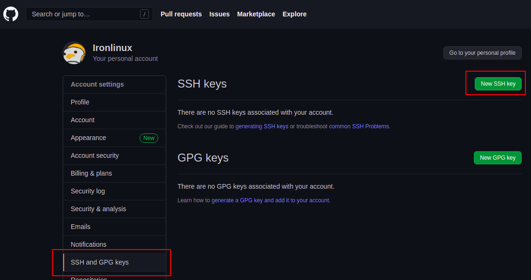Click the GitHub logo icon
Viewport: 531px width, 280px height.
[x=11, y=14]
